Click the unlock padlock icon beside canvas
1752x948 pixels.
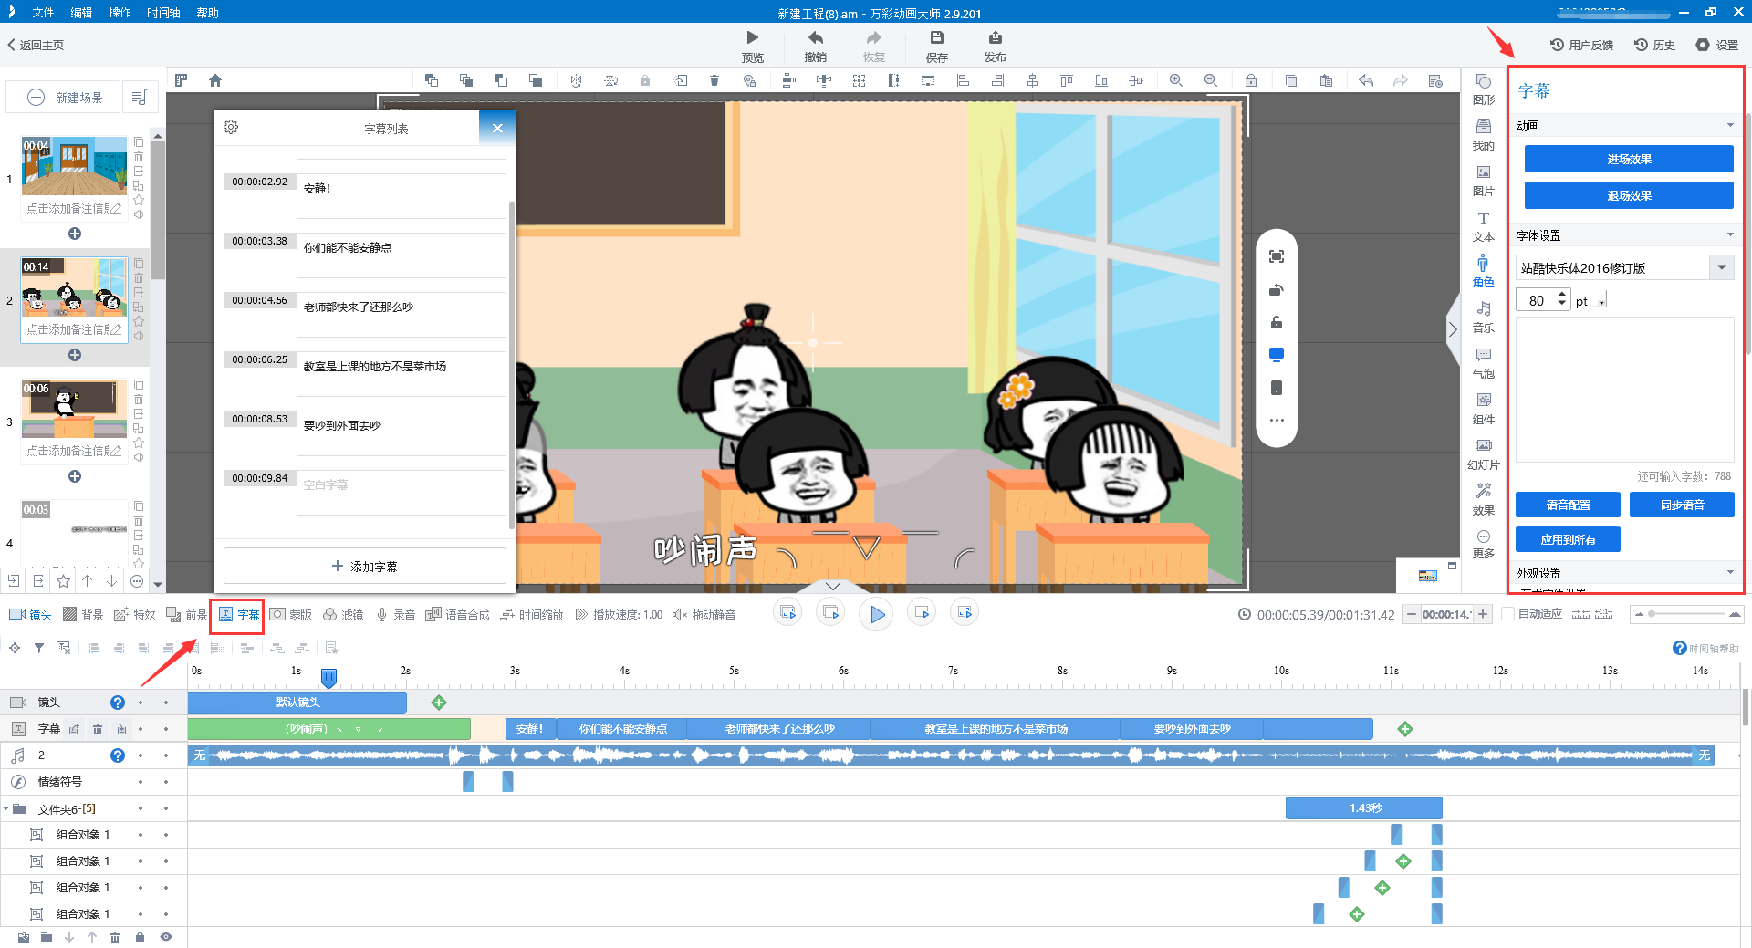click(1277, 322)
